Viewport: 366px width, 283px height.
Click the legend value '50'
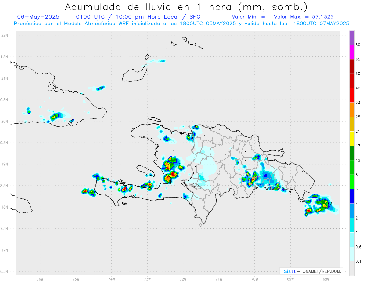(358, 74)
